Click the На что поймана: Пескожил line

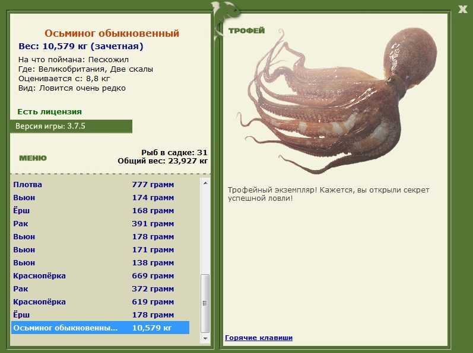click(74, 60)
